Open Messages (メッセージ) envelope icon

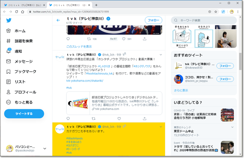point(9,61)
